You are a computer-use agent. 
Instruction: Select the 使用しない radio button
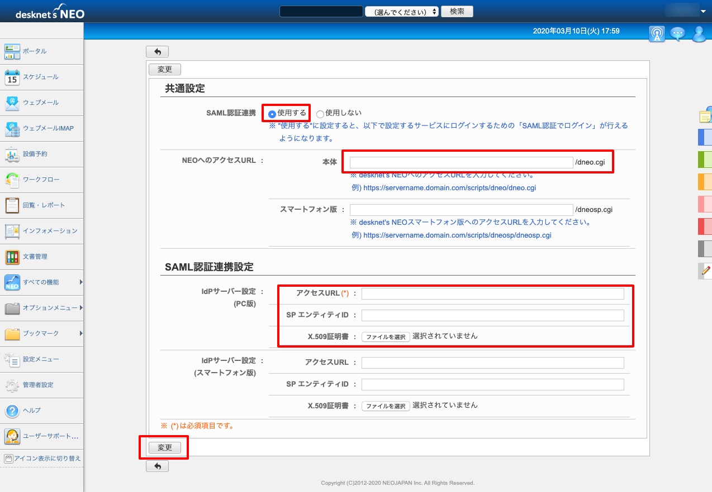320,114
